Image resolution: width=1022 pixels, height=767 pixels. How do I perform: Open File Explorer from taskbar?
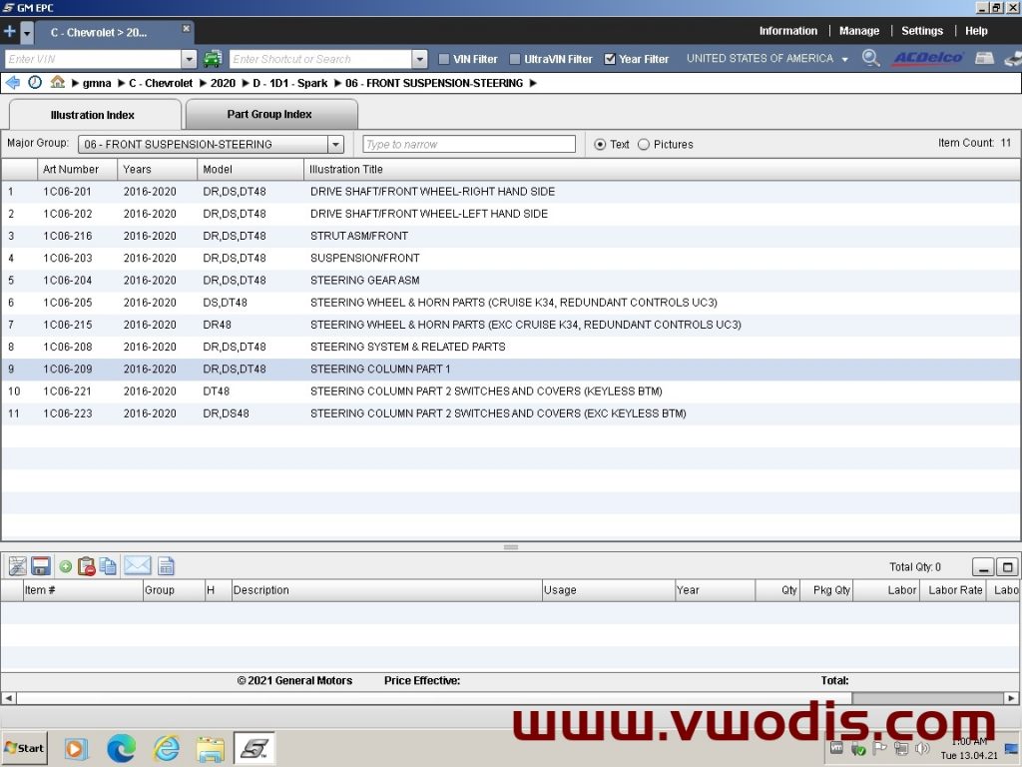211,749
